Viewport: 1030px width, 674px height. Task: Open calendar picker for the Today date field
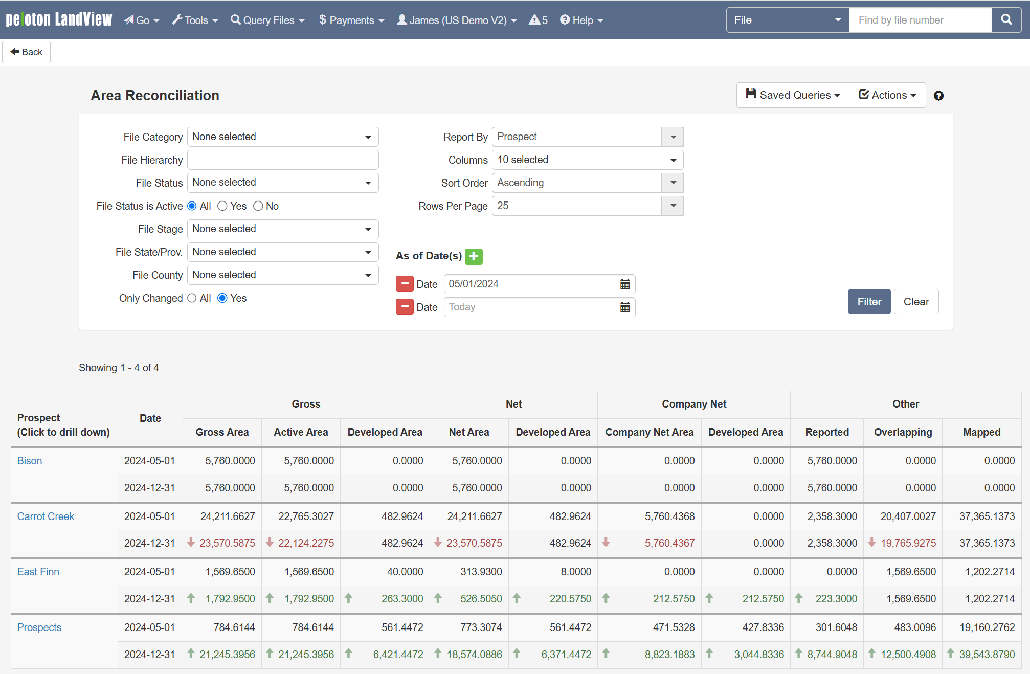[625, 307]
